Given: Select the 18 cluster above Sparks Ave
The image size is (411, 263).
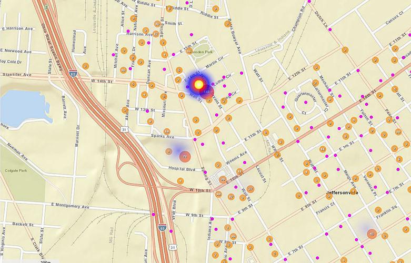Looking at the screenshot, I should (x=167, y=131).
